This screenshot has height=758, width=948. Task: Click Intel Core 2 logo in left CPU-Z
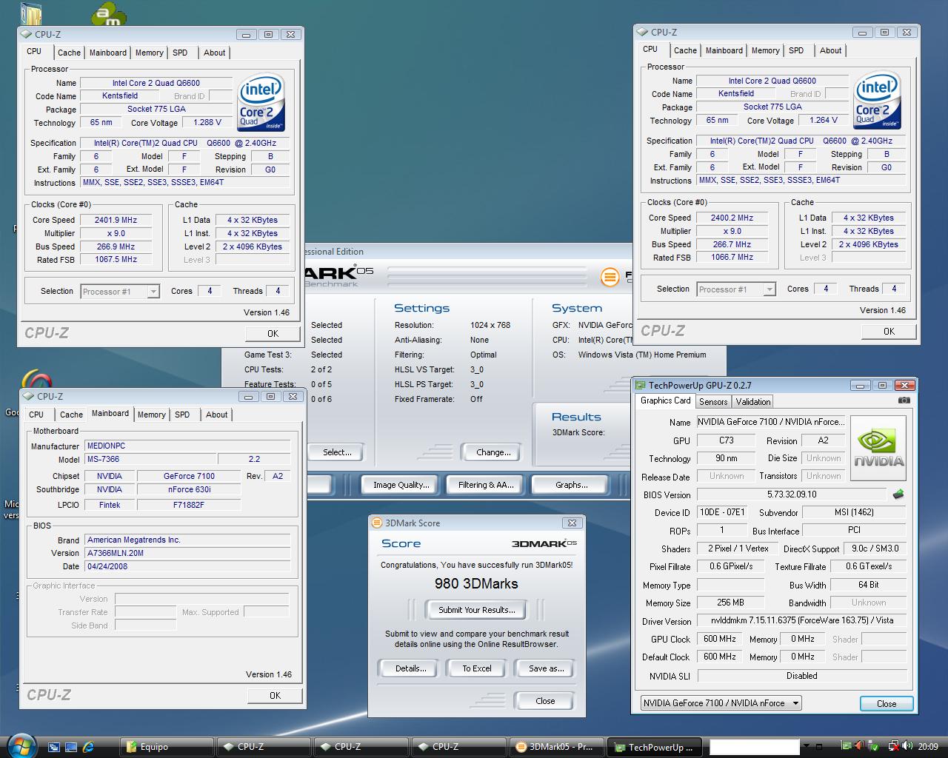tap(261, 101)
